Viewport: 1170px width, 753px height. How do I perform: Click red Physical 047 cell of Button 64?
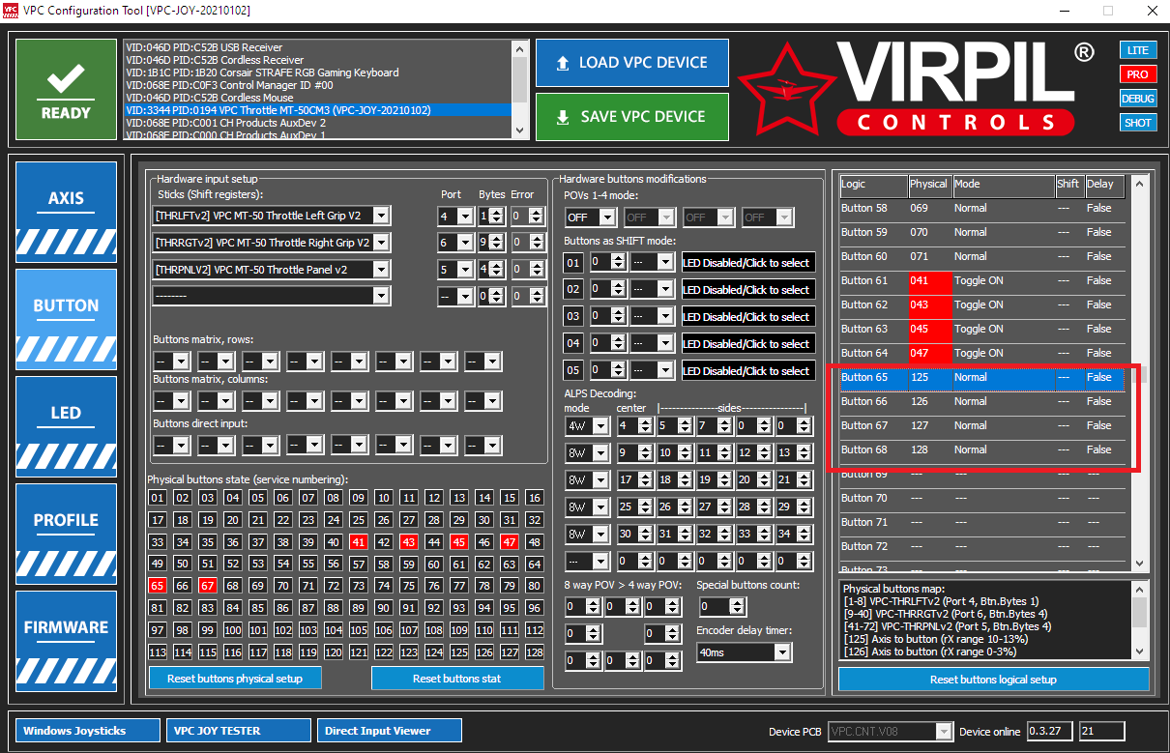pyautogui.click(x=930, y=353)
